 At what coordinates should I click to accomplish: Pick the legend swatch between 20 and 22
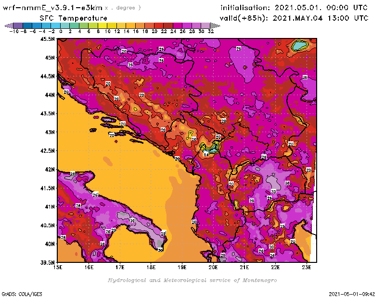tap(159, 25)
